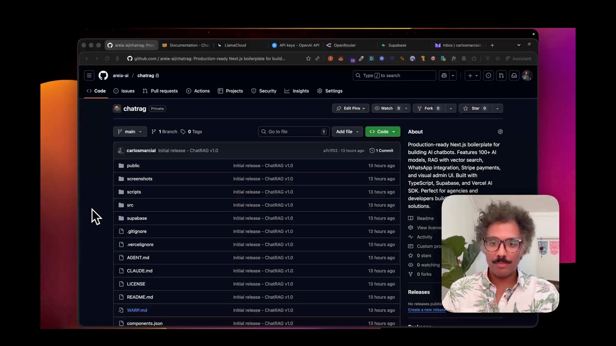Screen dimensions: 616x346
Task: Open the issues icon in header
Action: 488,75
